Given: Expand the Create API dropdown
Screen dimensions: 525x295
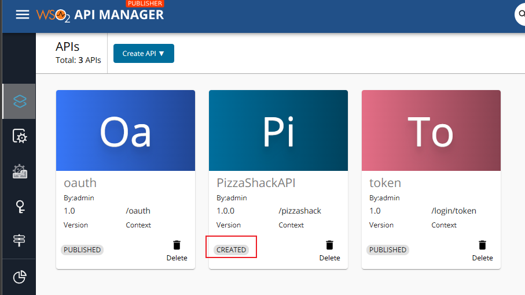Looking at the screenshot, I should point(144,54).
